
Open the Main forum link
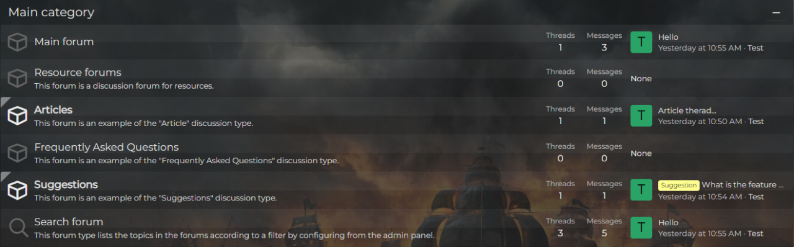[x=64, y=42]
